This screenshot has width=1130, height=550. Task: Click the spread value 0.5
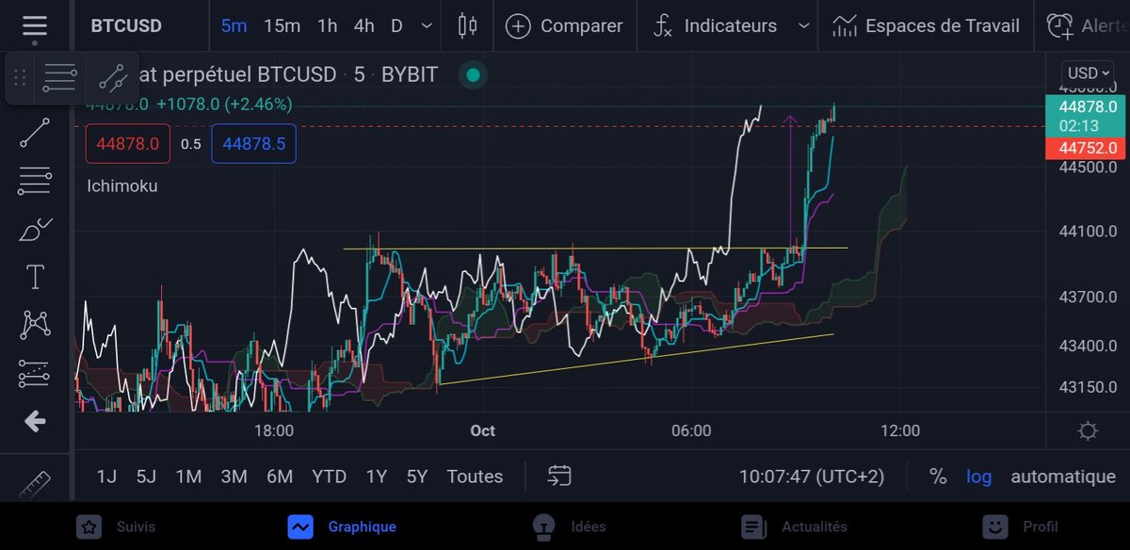click(191, 144)
